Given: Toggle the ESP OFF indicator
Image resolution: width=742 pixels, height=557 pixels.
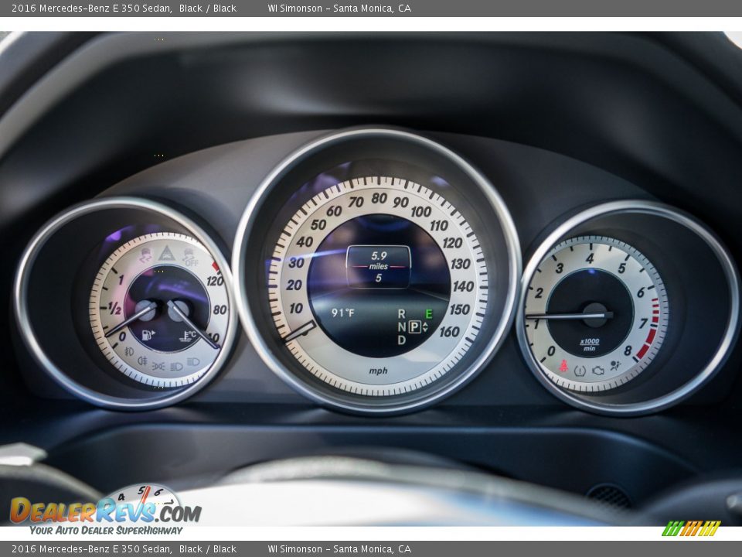Looking at the screenshot, I should 189,257.
